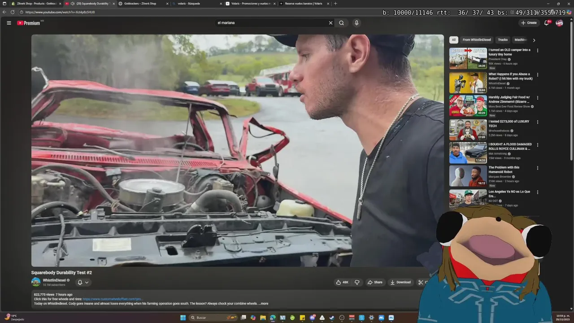The height and width of the screenshot is (323, 574).
Task: Open the YouTube hamburger guide menu
Action: pyautogui.click(x=9, y=23)
